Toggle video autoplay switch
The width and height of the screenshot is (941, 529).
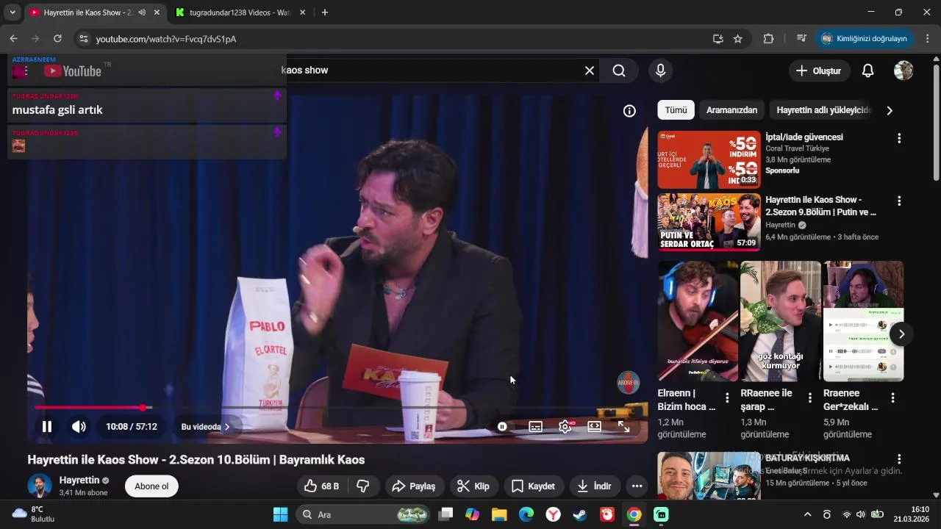point(502,427)
